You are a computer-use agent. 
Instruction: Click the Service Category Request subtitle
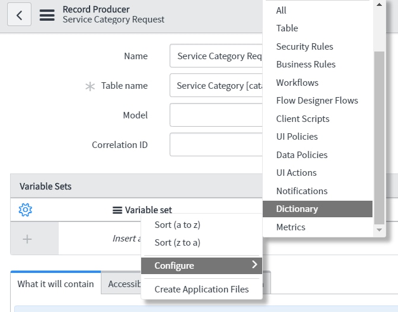(x=113, y=20)
